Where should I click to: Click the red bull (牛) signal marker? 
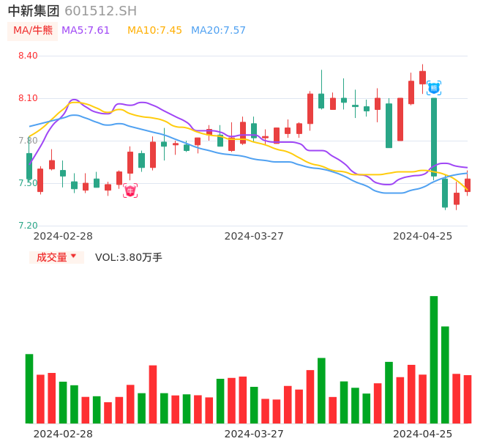130,190
